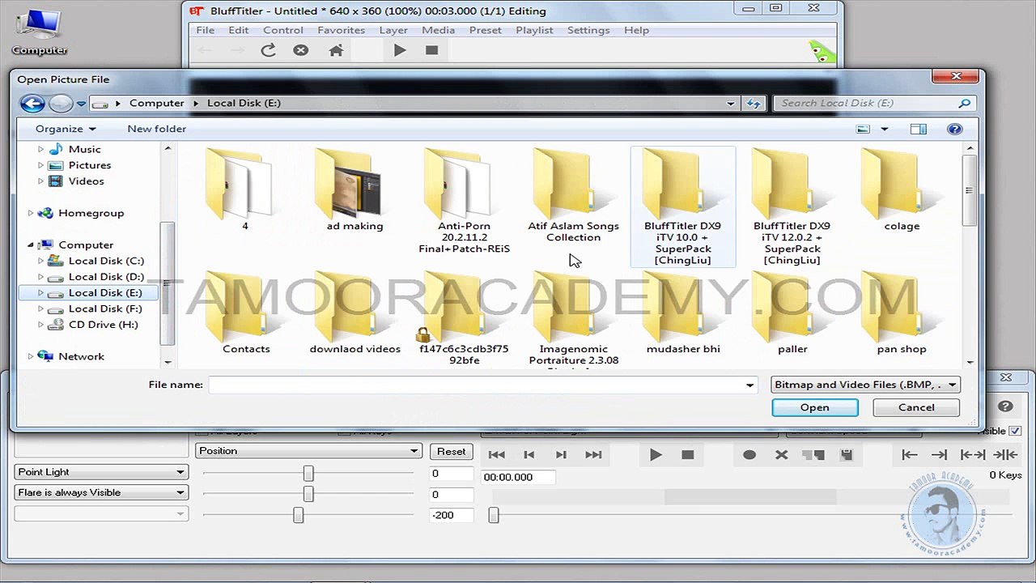Click the Change your view icon
This screenshot has width=1036, height=583.
pos(863,129)
